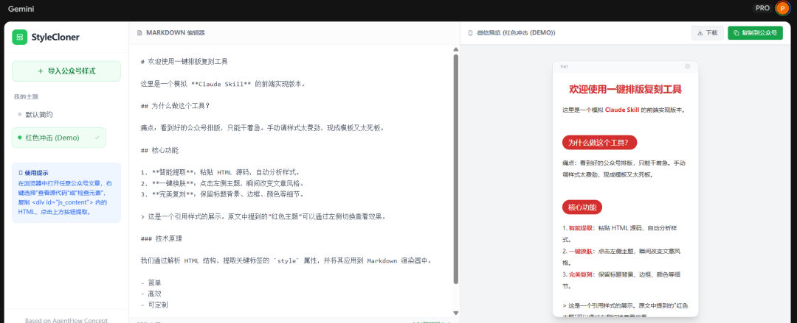Click red 智能提取 text in preview
Image resolution: width=797 pixels, height=323 pixels.
click(581, 228)
